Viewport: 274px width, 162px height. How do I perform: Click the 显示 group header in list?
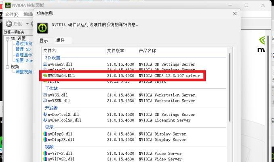[x=49, y=127]
